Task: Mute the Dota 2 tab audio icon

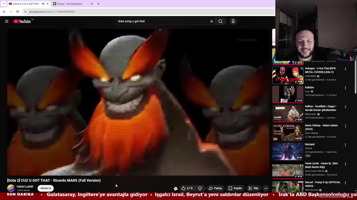Action: 43,4
